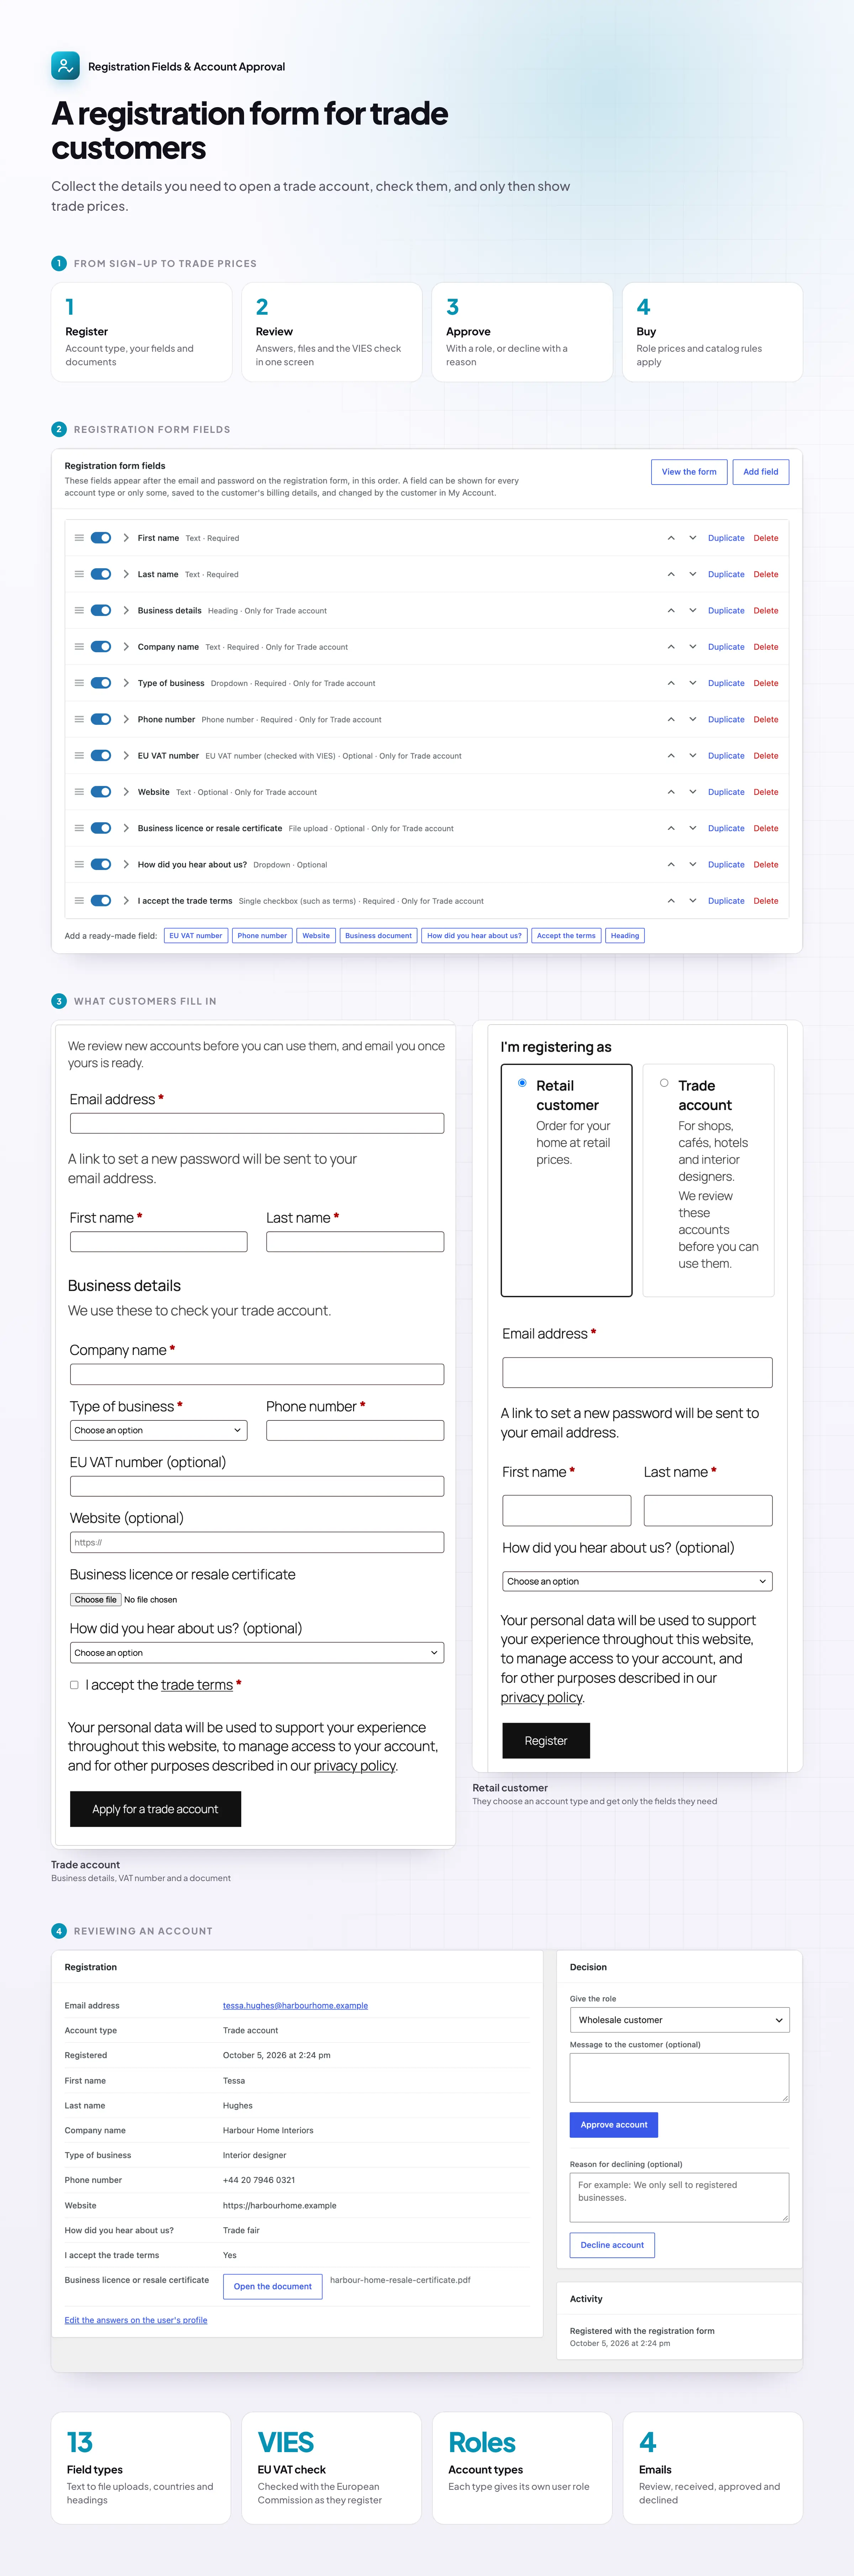
Task: Move the First name field down
Action: [x=693, y=538]
